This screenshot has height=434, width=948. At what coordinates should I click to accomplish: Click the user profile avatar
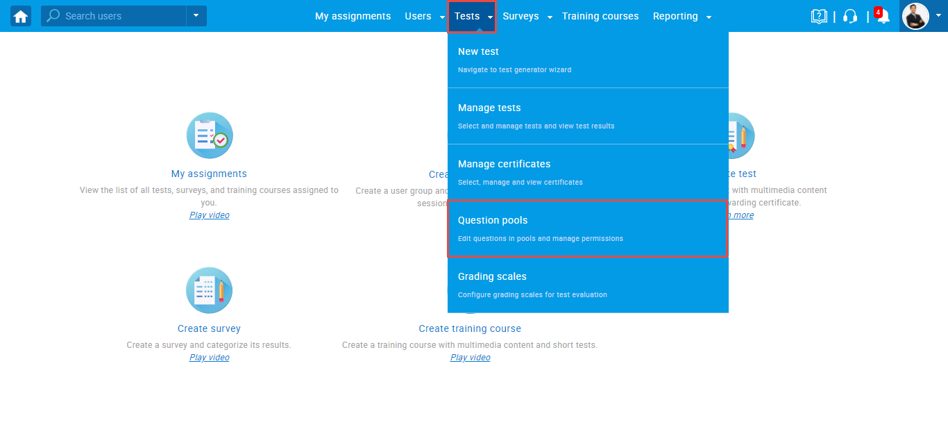pos(915,16)
